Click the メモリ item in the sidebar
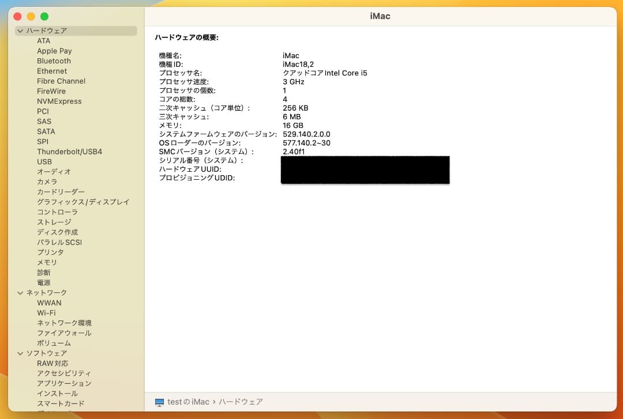Image resolution: width=623 pixels, height=419 pixels. [47, 263]
